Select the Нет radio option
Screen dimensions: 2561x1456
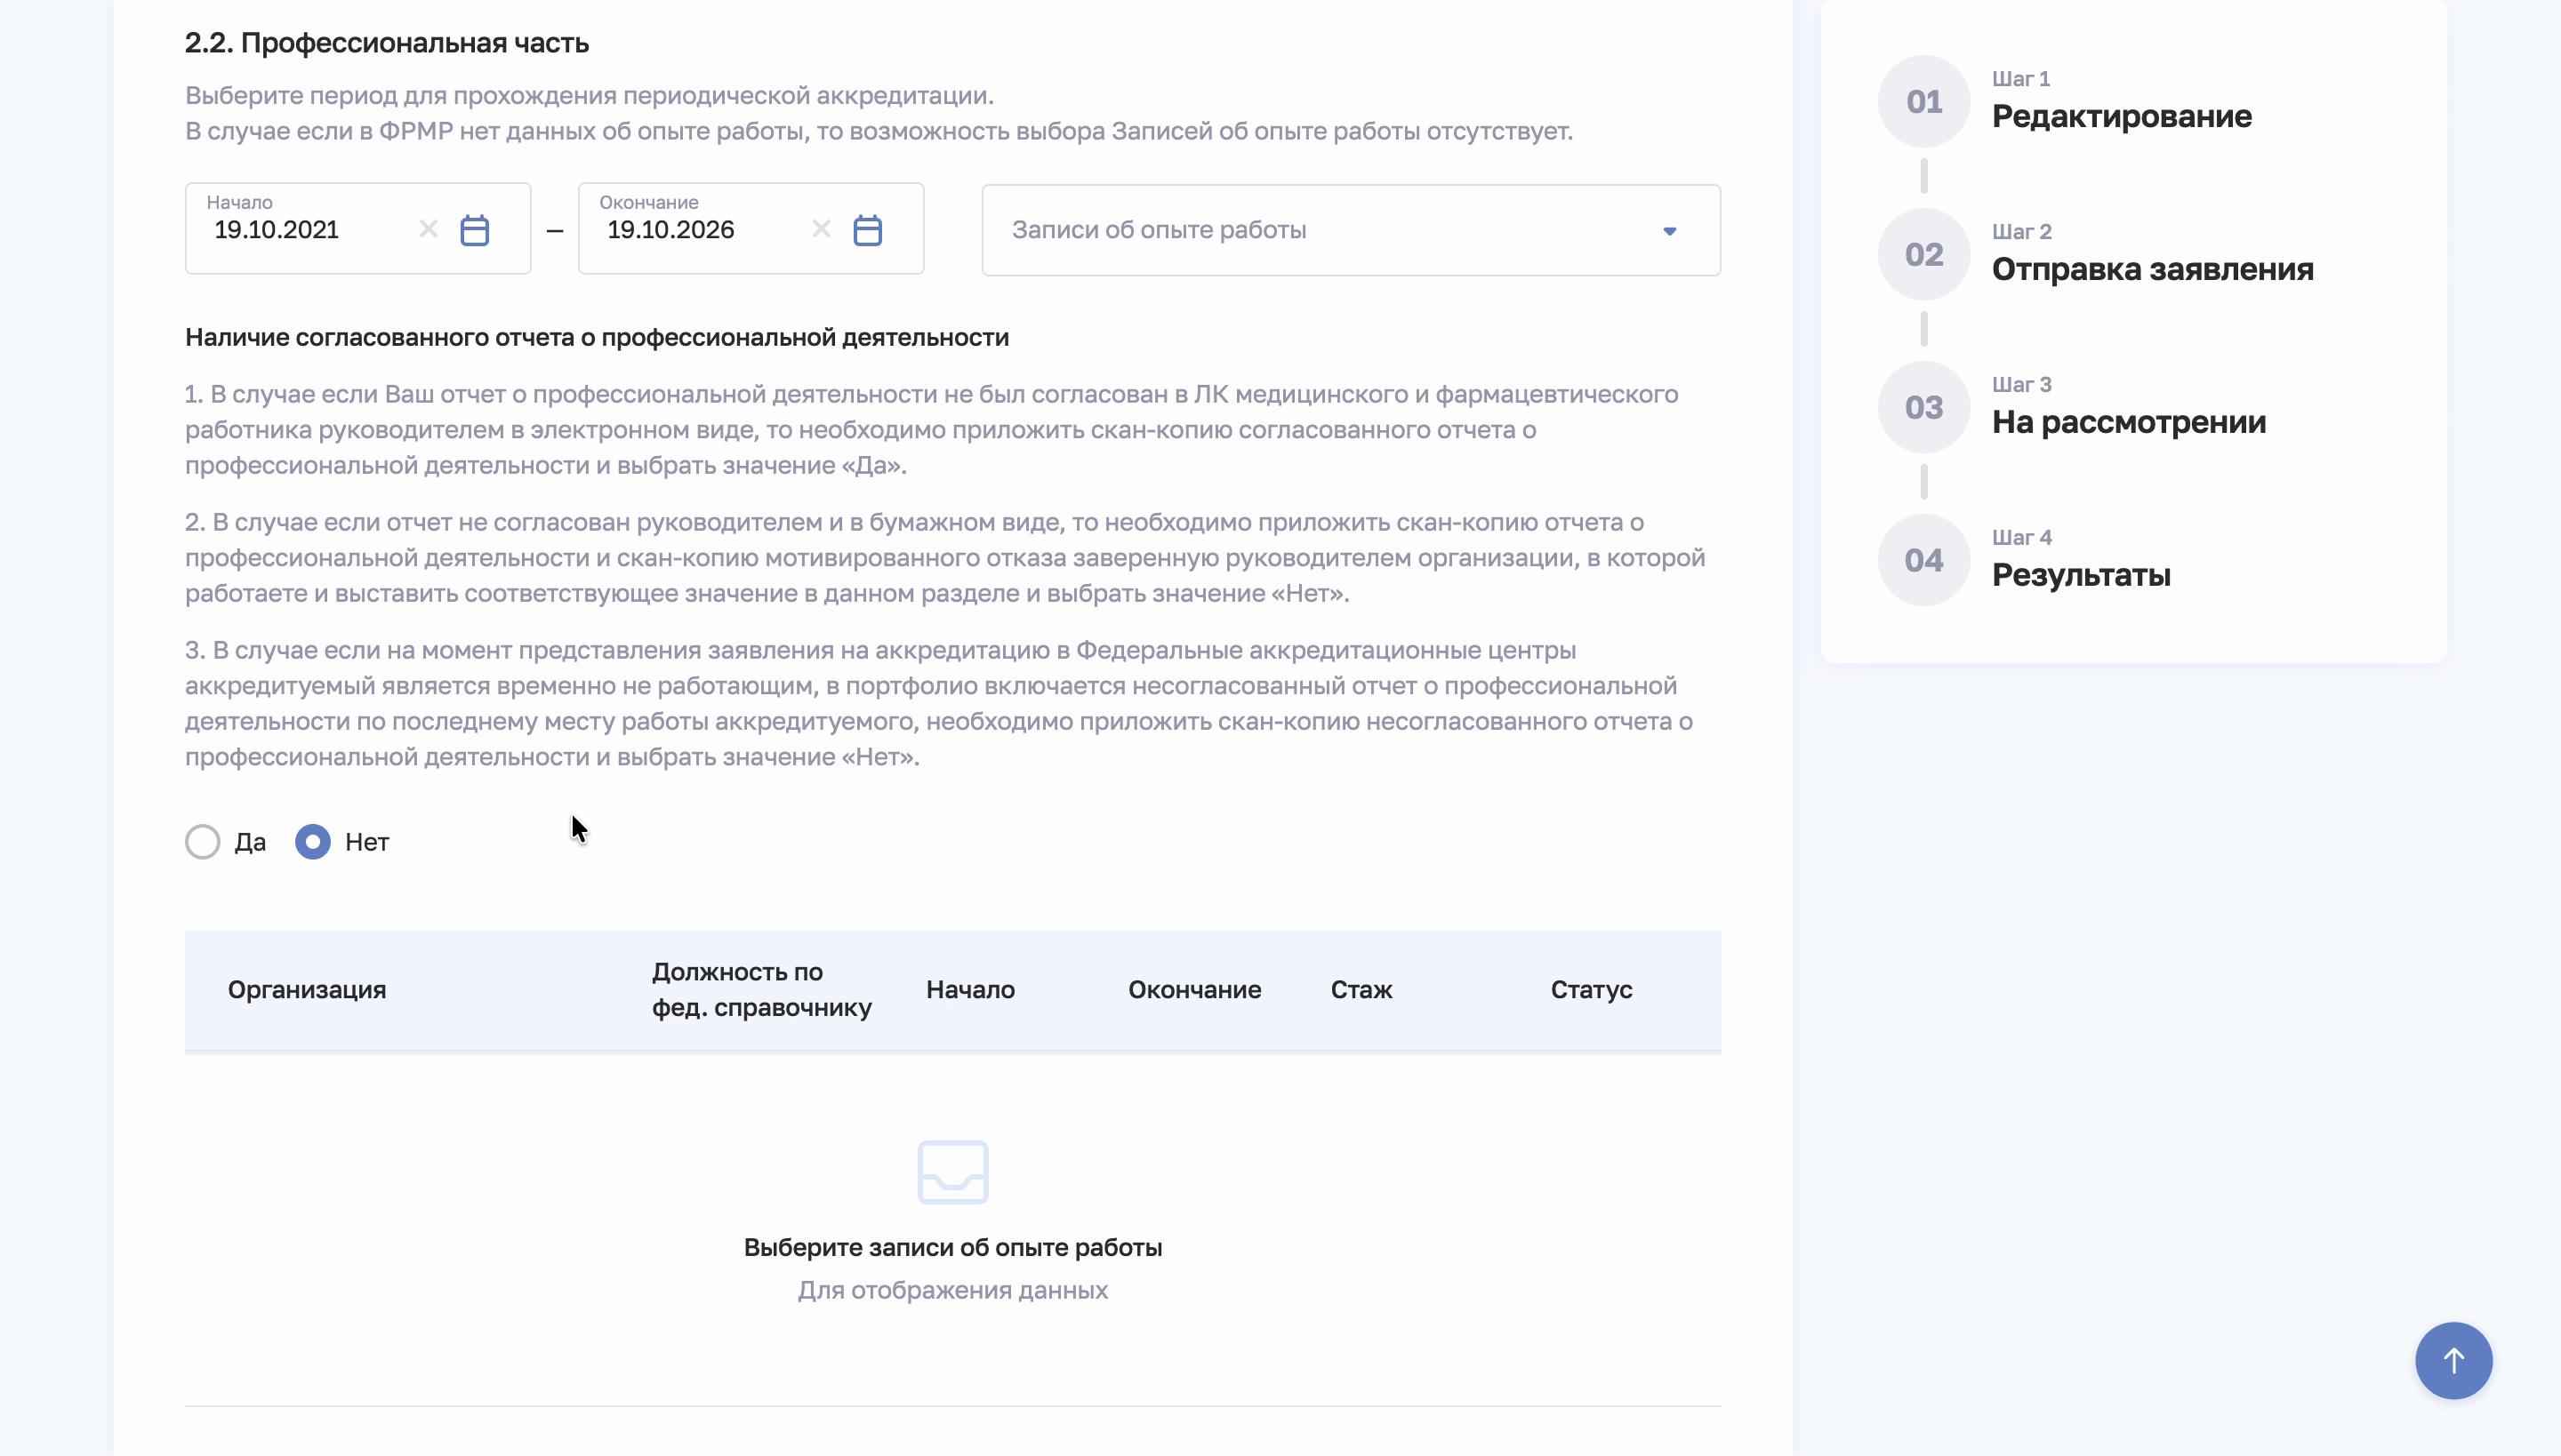(312, 842)
